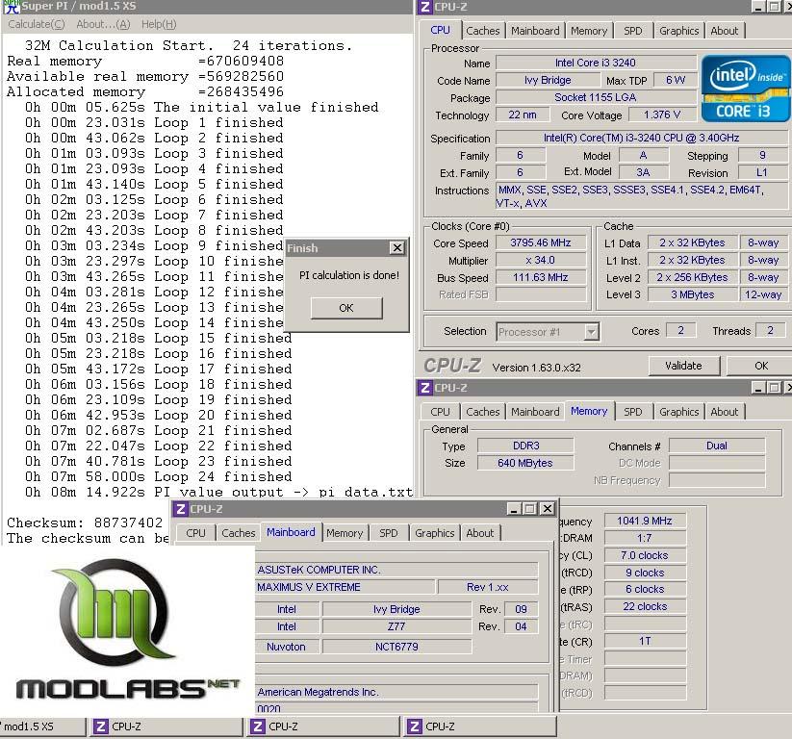Select About tab in Memory CPU-Z window
792x739 pixels.
(725, 412)
